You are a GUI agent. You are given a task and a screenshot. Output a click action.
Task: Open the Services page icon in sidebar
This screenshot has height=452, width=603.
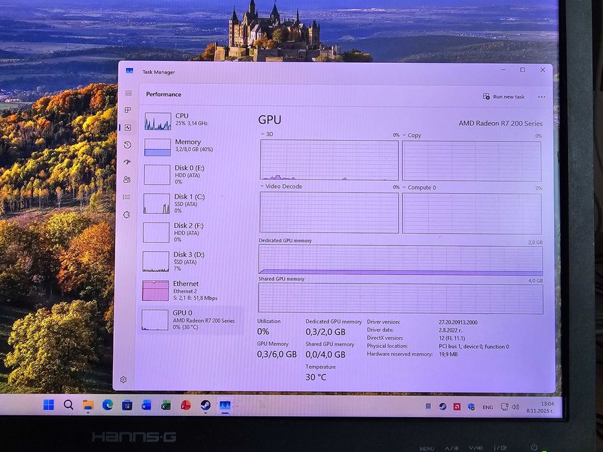point(127,215)
